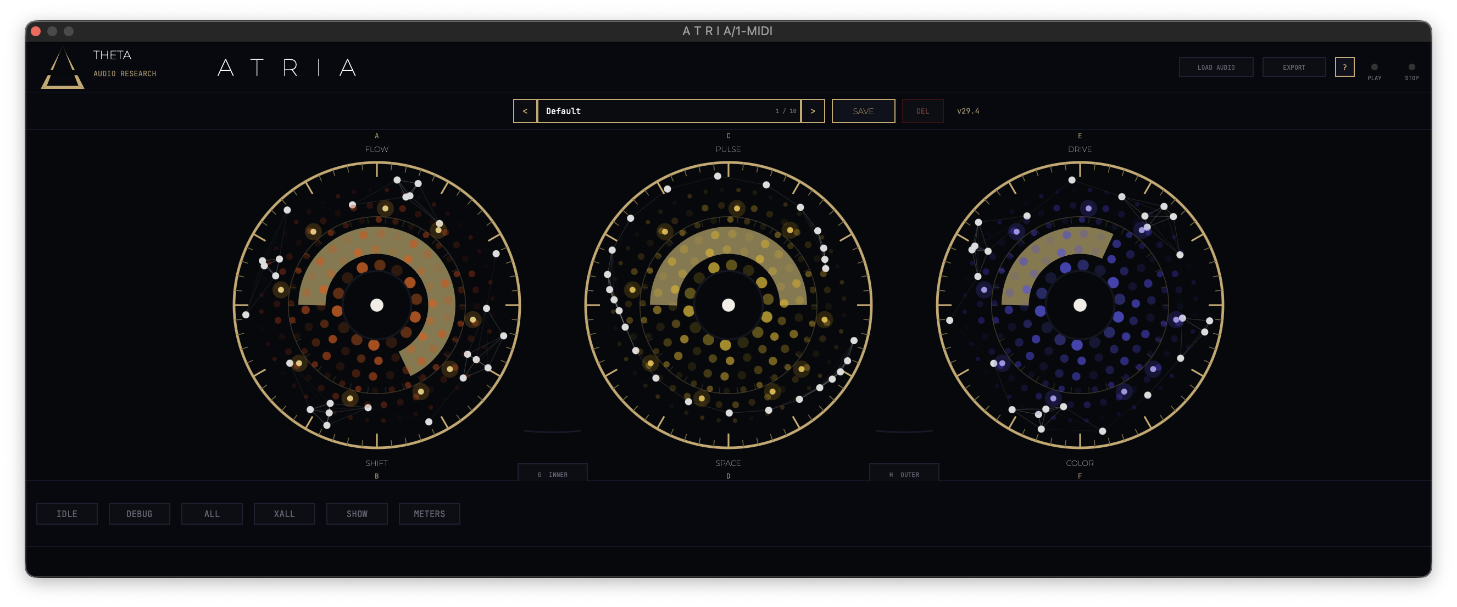
Task: Toggle the H OUTER ring button
Action: pos(904,473)
